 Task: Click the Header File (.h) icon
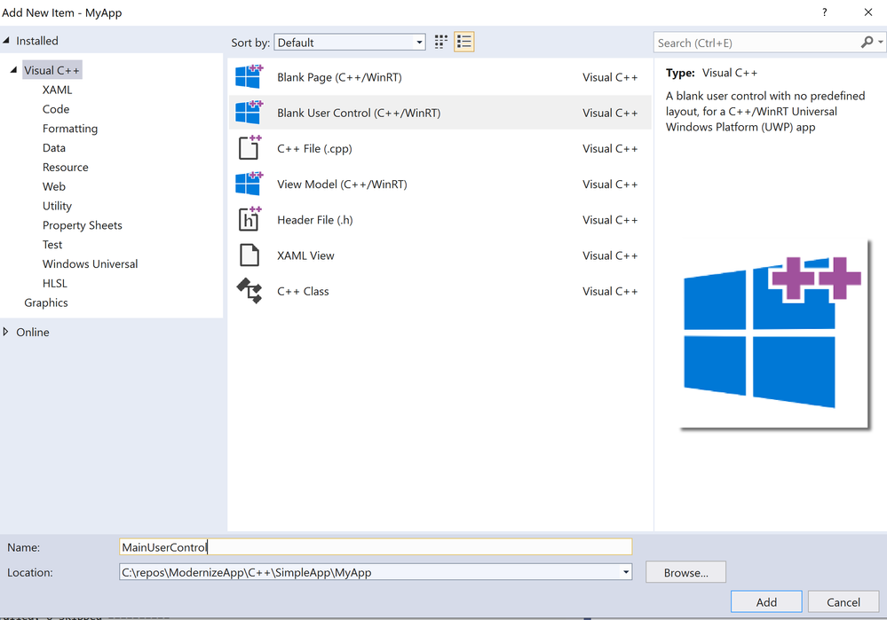(x=249, y=219)
